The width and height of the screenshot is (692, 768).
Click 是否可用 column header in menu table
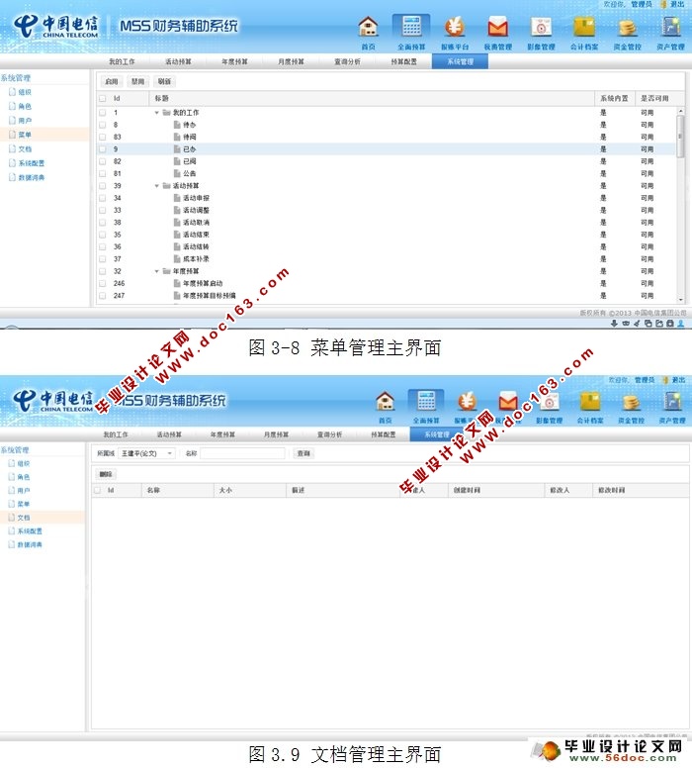(x=654, y=98)
